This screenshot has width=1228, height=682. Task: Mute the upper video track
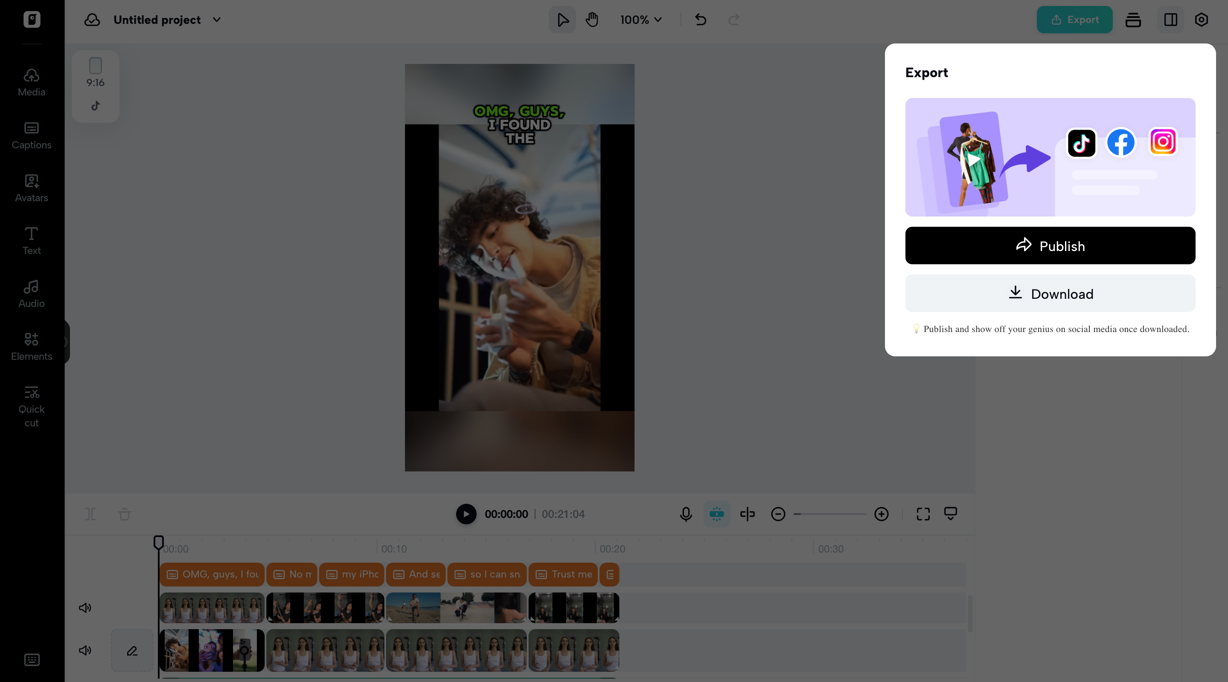pos(85,608)
